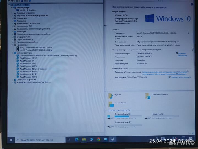The height and width of the screenshot is (149, 198).
Task: Collapse the Сетевые адаптеры node
Action: pyautogui.click(x=12, y=53)
